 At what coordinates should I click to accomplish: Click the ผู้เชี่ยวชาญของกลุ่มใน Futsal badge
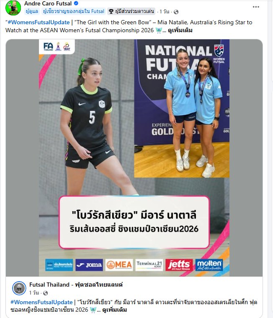tap(73, 11)
